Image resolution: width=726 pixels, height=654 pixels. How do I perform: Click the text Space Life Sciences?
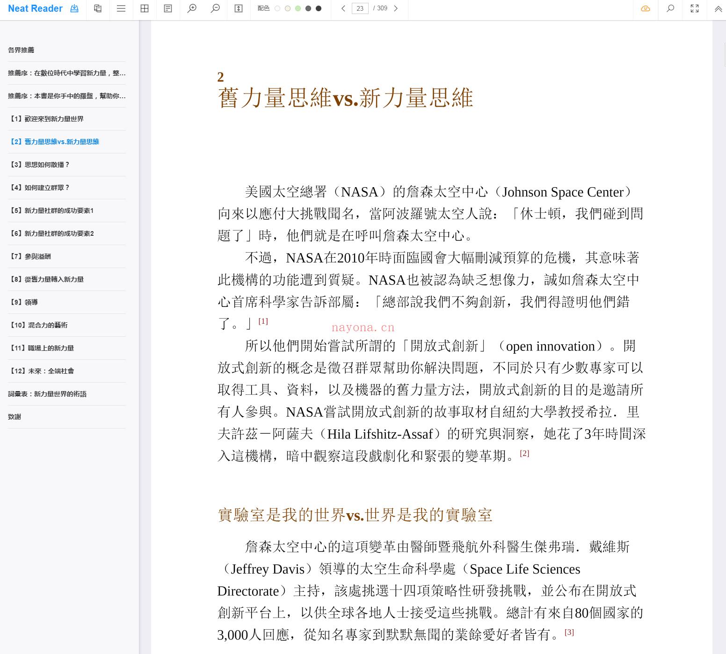525,569
